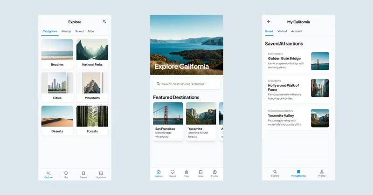Open the Updates inbox icon
373x195 pixels.
[101, 173]
